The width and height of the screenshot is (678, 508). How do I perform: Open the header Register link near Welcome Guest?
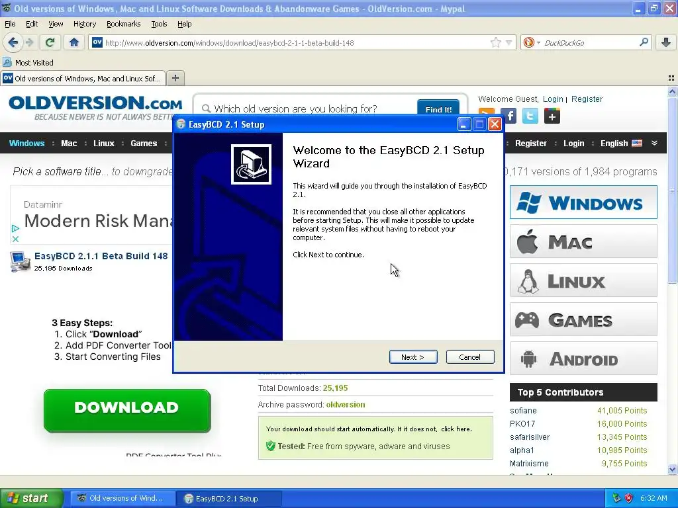(587, 99)
